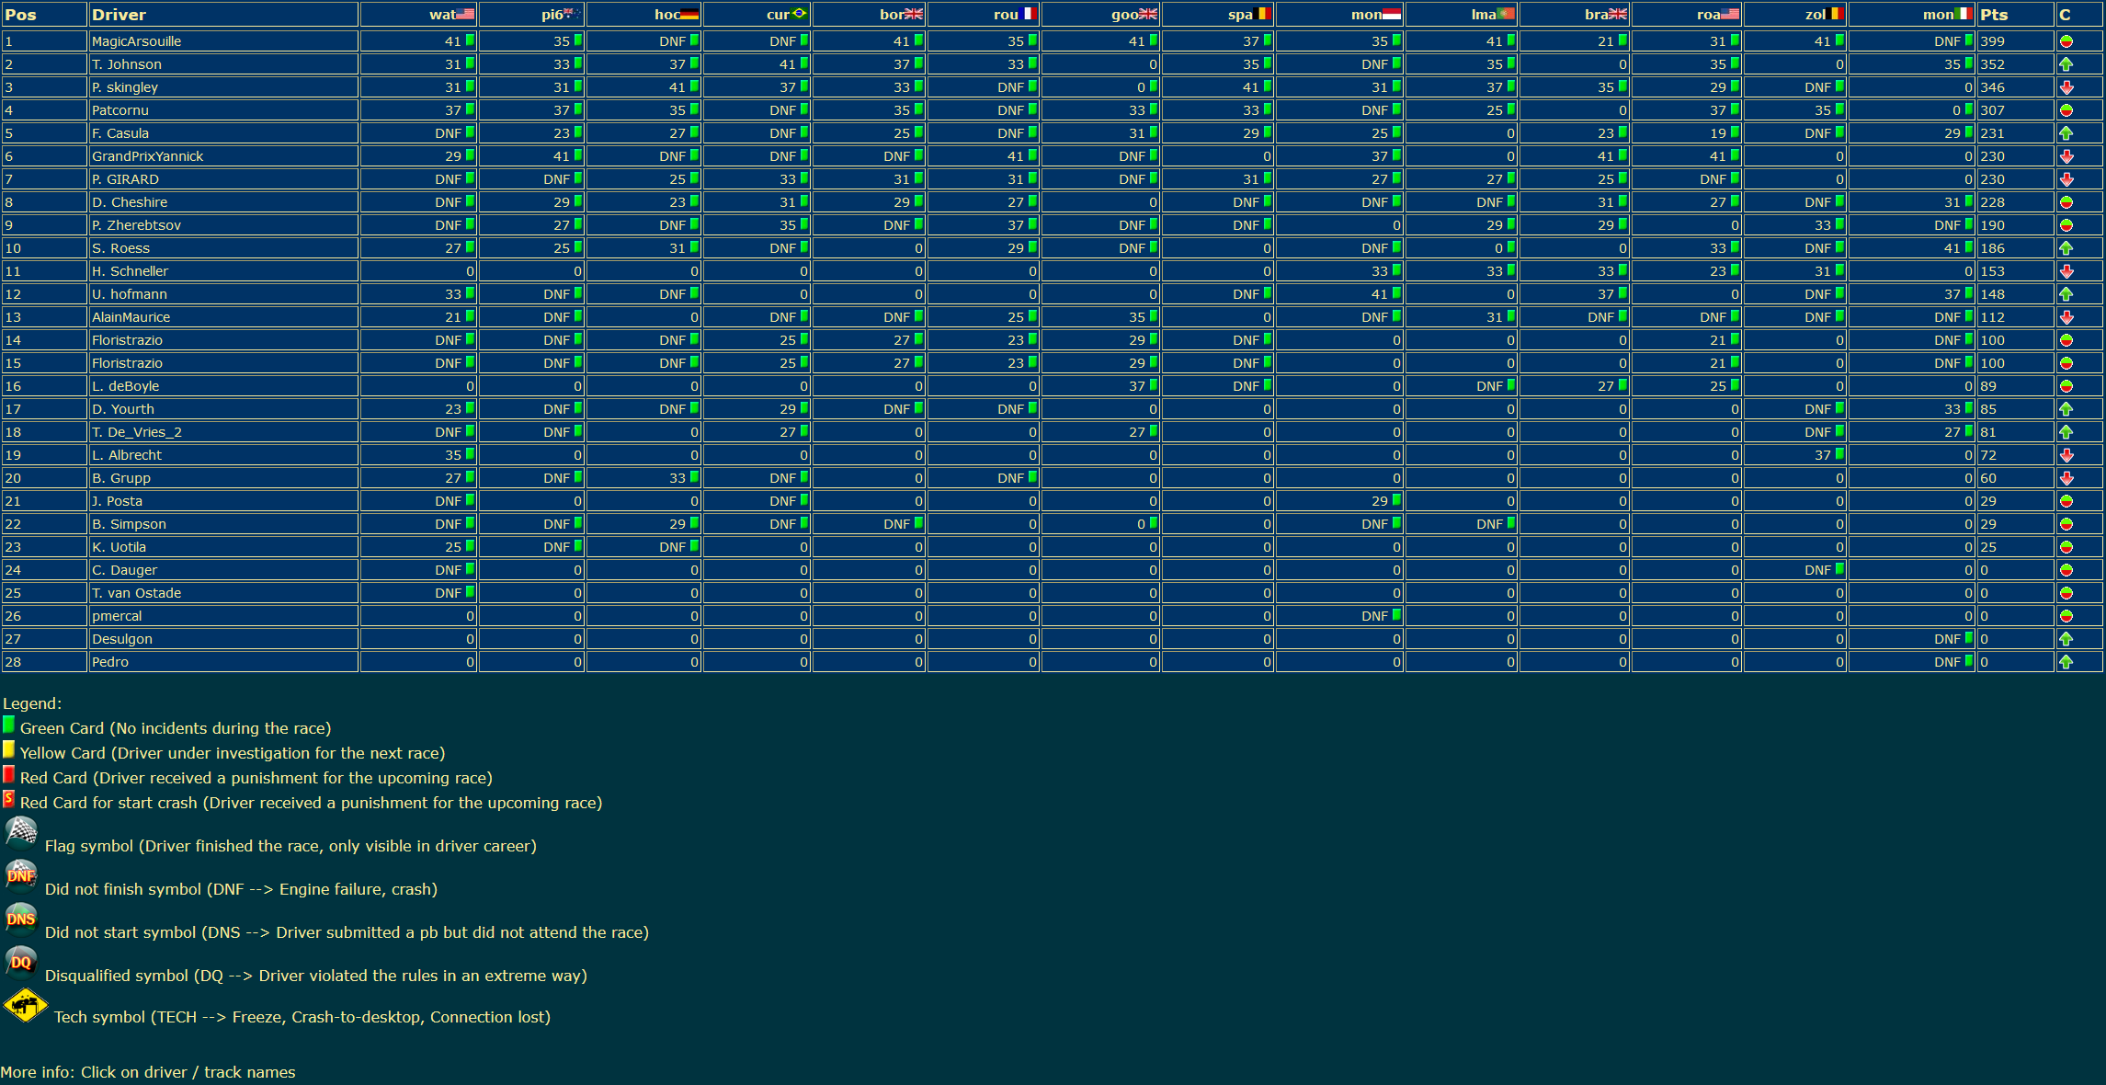2106x1085 pixels.
Task: Click MagicArsouille's 399 points total
Action: (x=1992, y=41)
